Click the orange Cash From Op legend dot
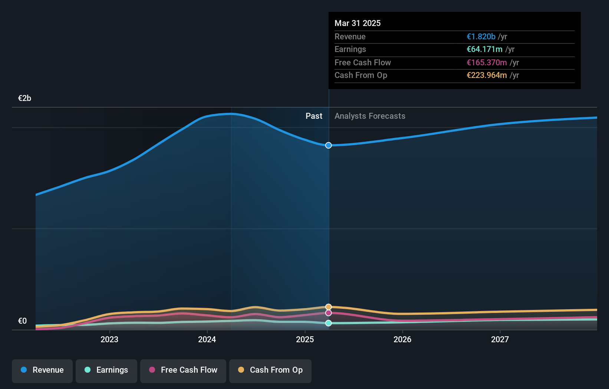Image resolution: width=609 pixels, height=389 pixels. (241, 370)
